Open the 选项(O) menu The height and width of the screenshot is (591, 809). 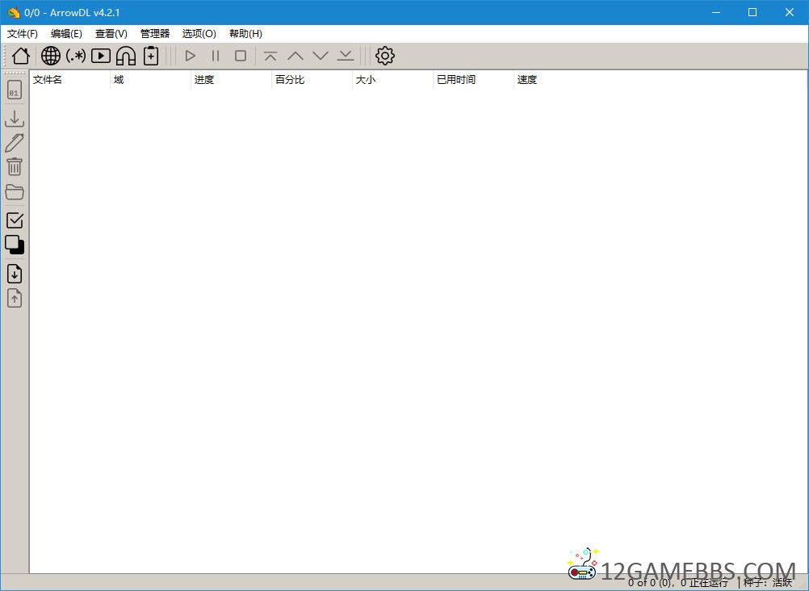pyautogui.click(x=199, y=34)
